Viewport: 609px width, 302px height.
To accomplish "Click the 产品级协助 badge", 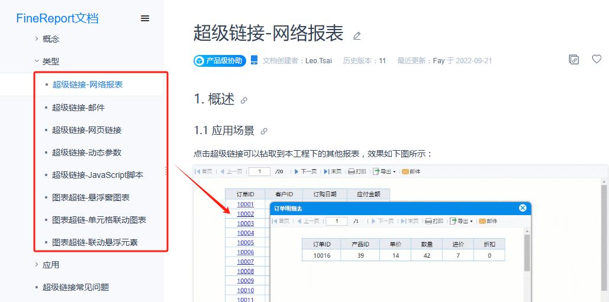I will [x=220, y=60].
